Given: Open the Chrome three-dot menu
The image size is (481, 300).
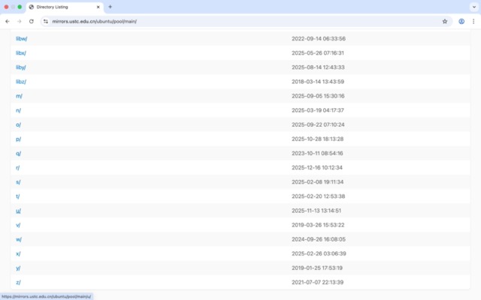Looking at the screenshot, I should (473, 21).
